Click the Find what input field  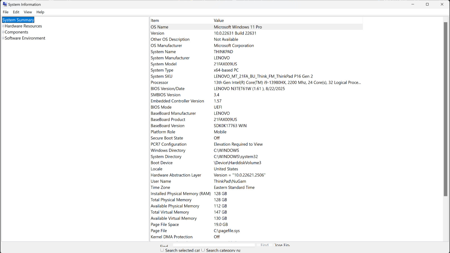tap(214, 245)
